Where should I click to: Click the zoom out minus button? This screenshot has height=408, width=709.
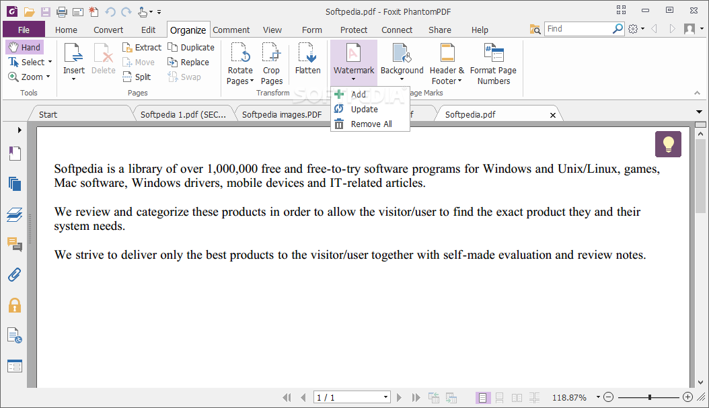click(x=609, y=397)
